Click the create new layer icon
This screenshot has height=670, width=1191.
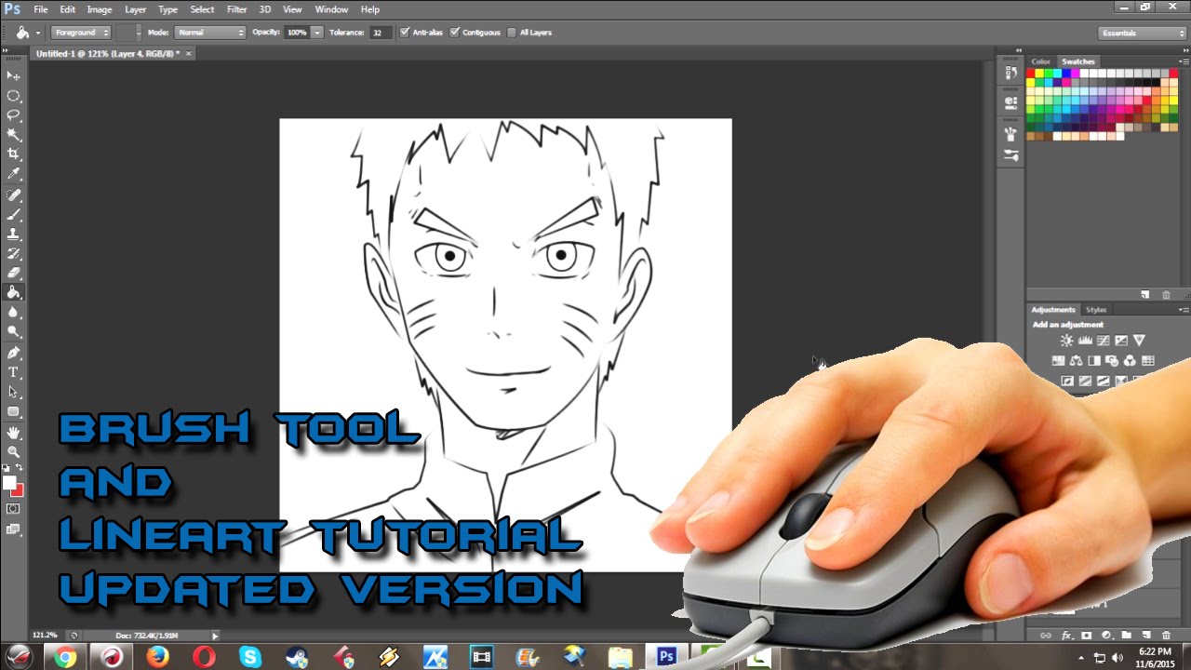click(1146, 636)
